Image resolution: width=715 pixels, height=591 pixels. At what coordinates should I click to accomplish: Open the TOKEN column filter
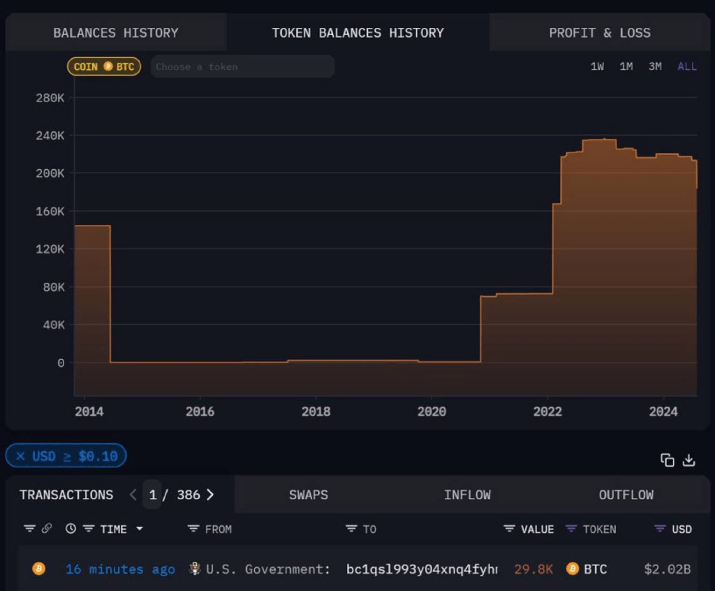(x=571, y=529)
